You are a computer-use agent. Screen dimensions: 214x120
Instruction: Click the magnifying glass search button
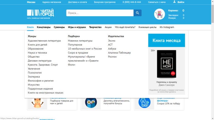tap(137, 13)
